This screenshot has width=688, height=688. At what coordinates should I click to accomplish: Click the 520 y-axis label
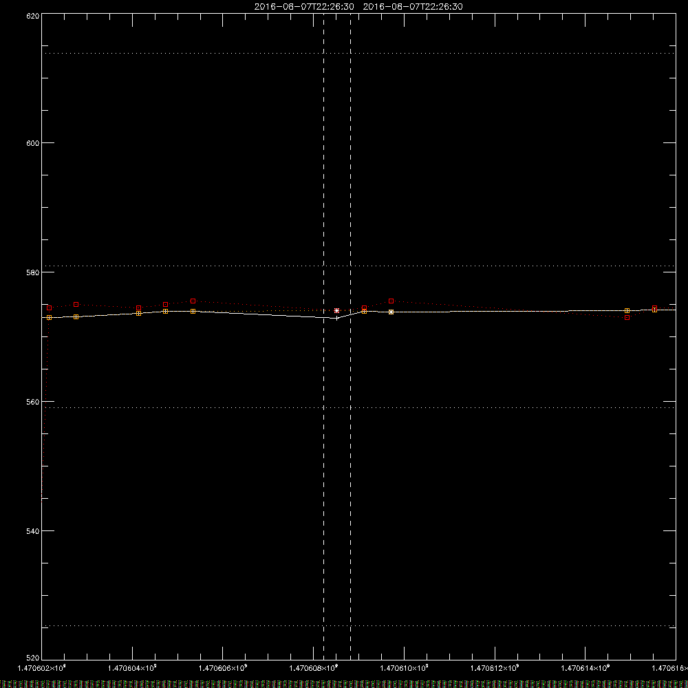coord(34,658)
